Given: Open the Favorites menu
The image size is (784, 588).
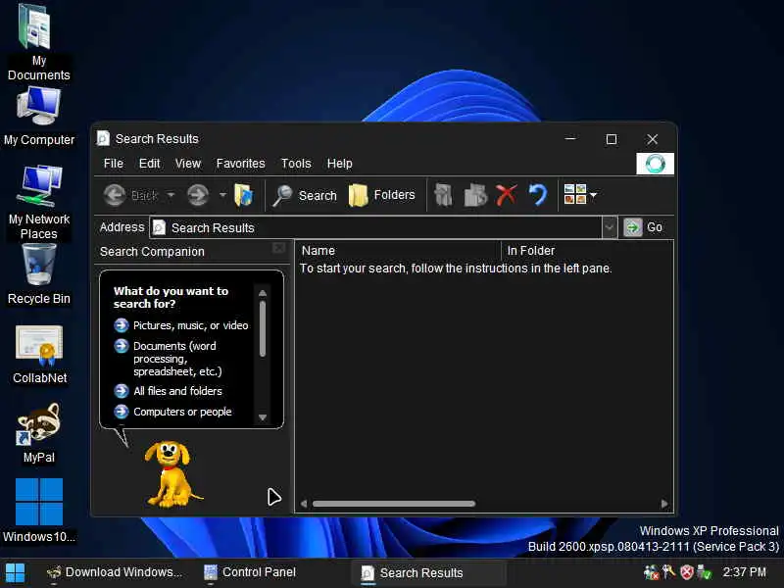Looking at the screenshot, I should 240,164.
